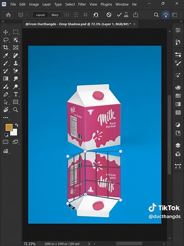Toggle Quick Mask mode
This screenshot has width=184, height=246.
pyautogui.click(x=6, y=141)
